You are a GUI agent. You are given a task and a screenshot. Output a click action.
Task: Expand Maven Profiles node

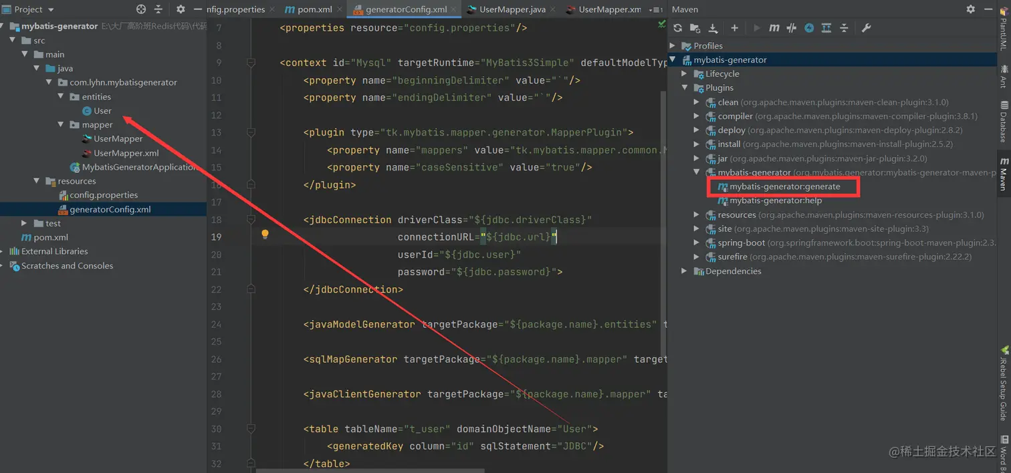click(x=673, y=45)
